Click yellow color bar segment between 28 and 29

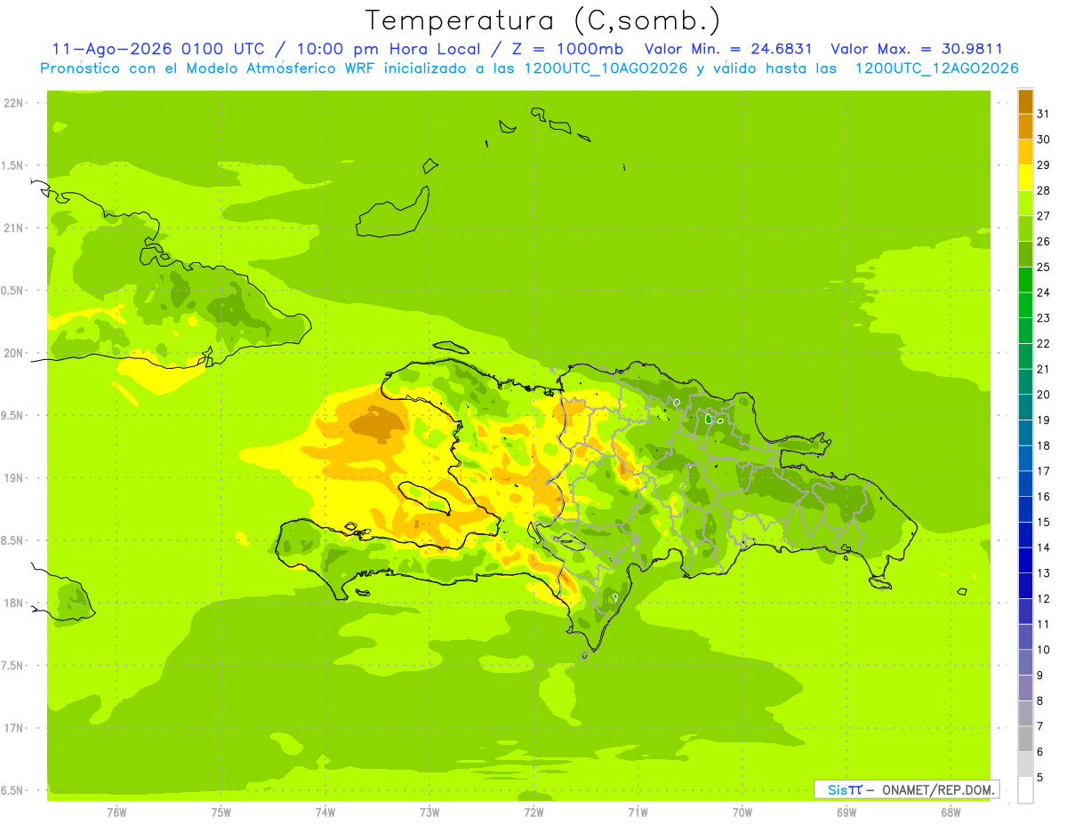[x=1025, y=178]
